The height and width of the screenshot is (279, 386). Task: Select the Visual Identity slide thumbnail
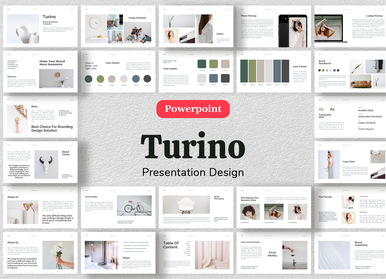tap(274, 253)
